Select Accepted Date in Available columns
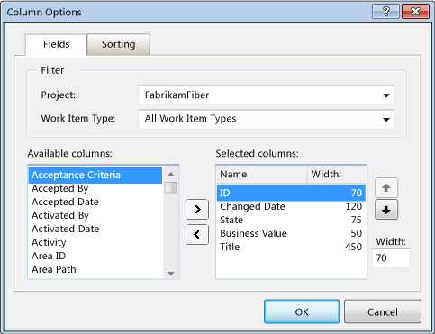 pos(95,202)
